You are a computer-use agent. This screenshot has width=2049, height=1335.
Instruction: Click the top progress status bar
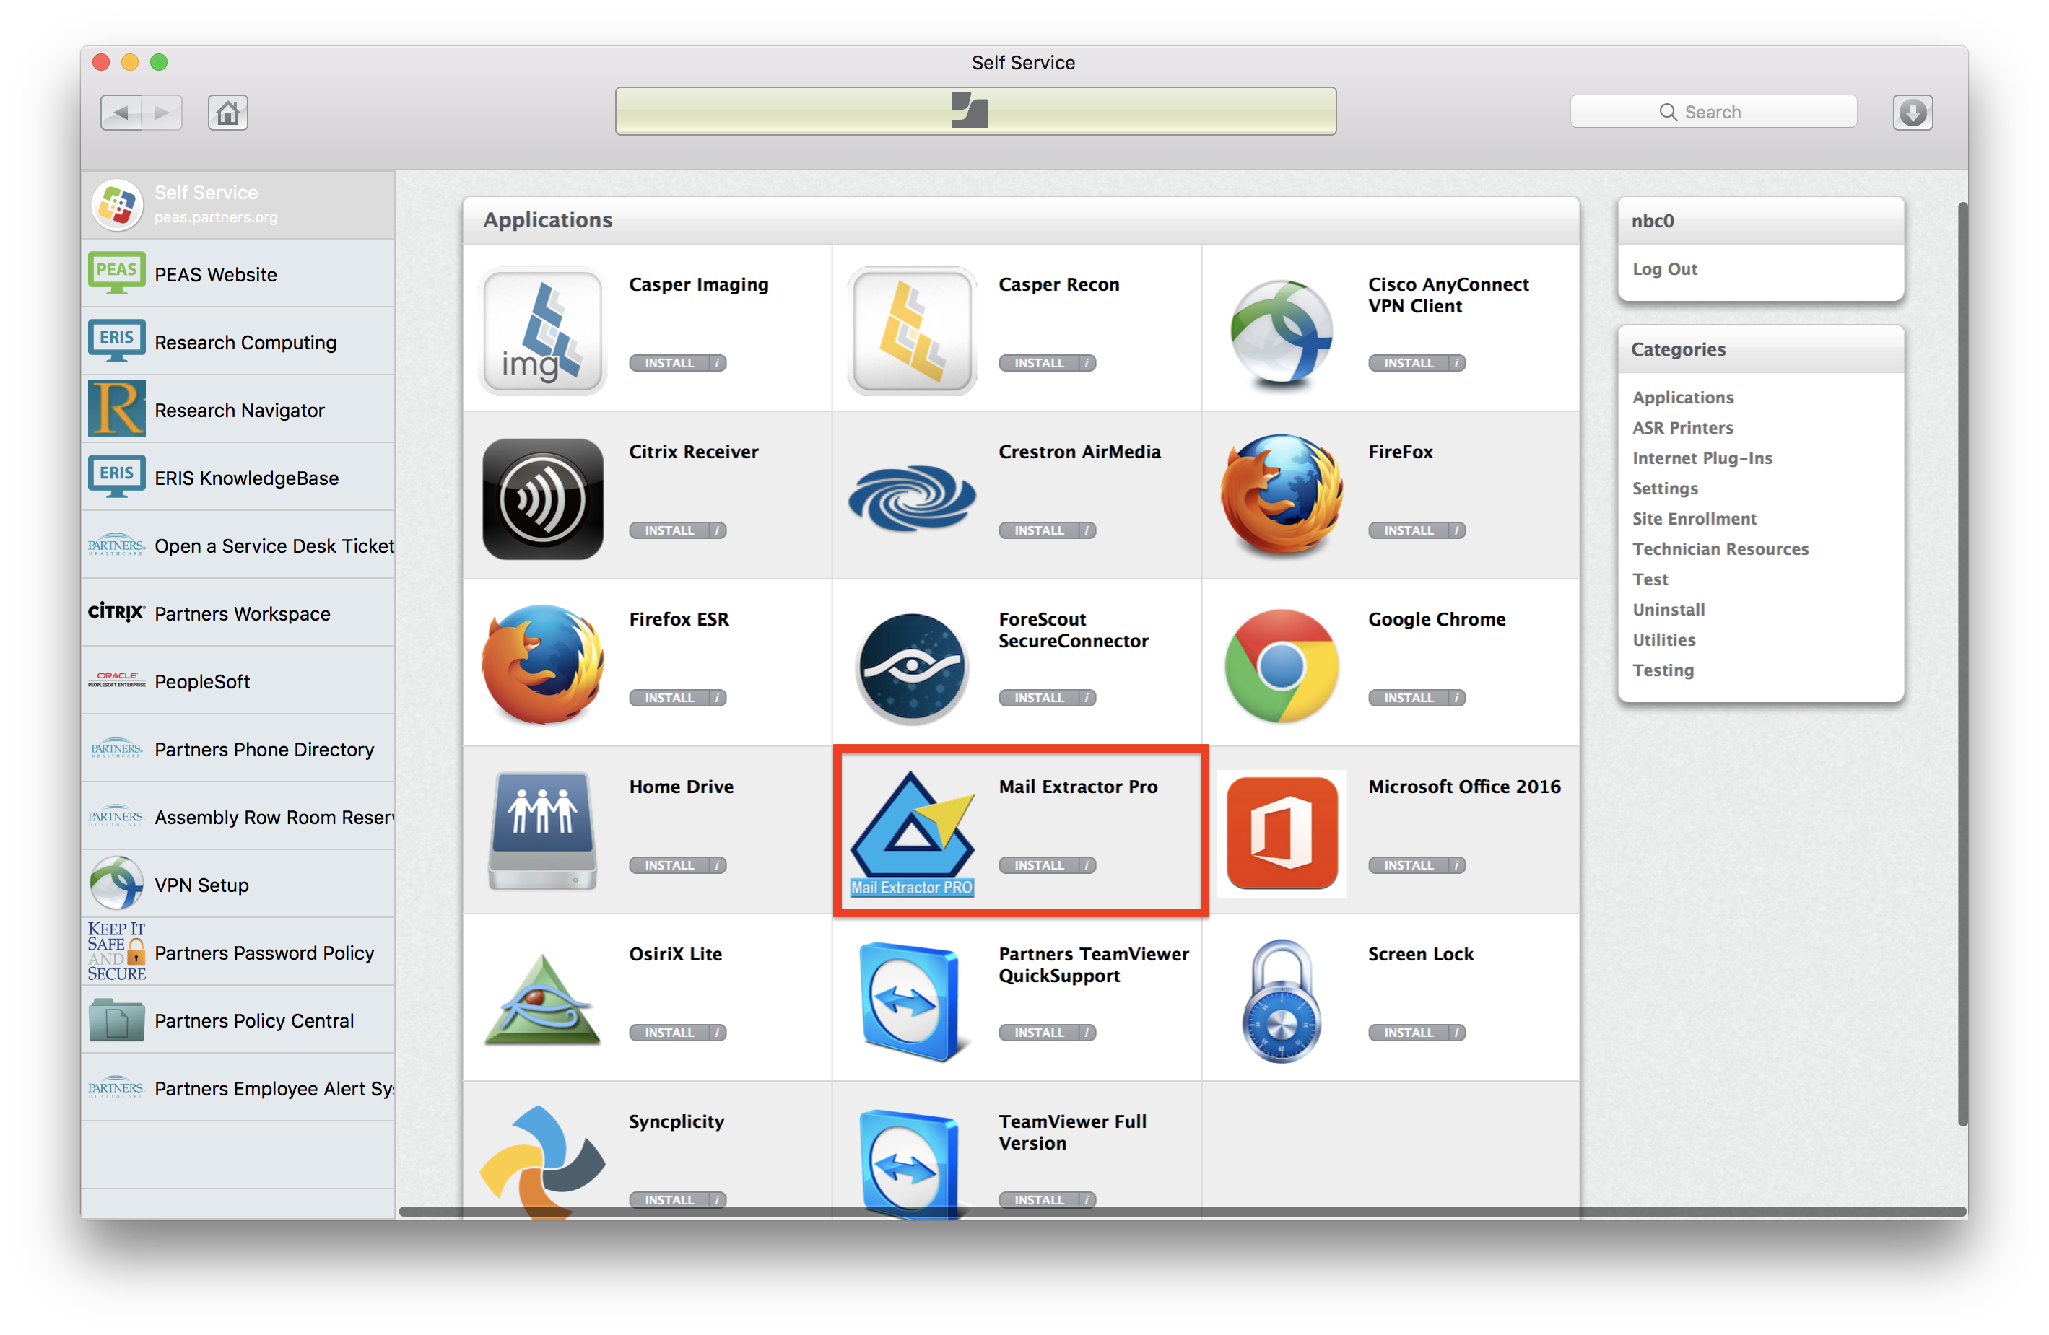975,111
